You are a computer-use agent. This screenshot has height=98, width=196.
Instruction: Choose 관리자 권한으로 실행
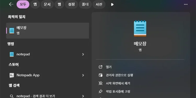(x=119, y=75)
